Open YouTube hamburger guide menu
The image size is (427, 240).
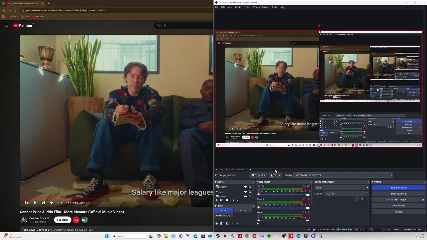[6, 25]
